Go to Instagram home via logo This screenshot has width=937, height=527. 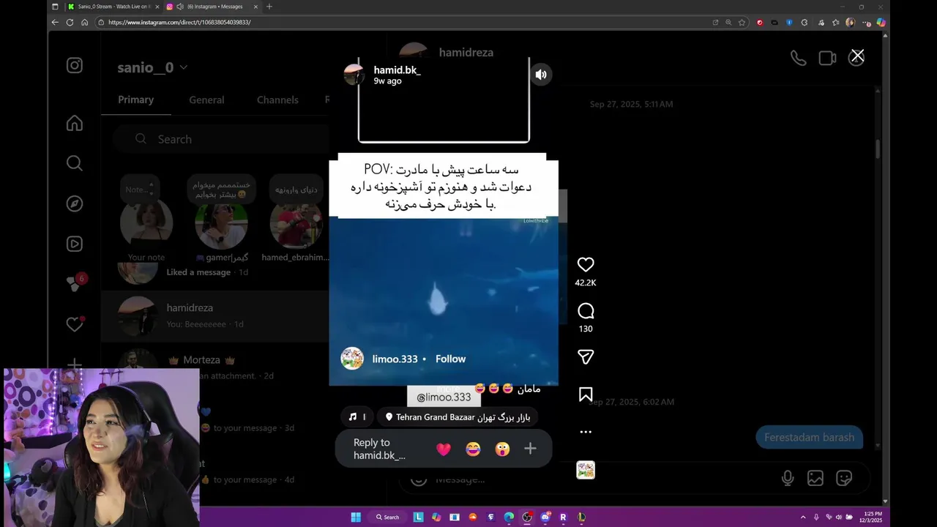tap(75, 65)
